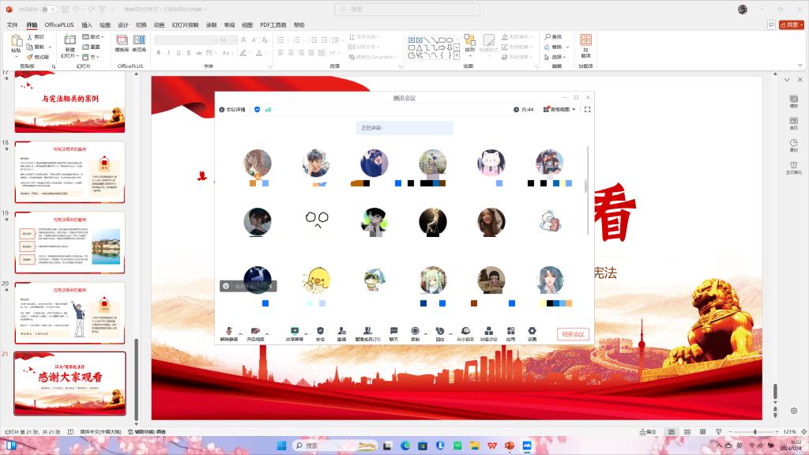The width and height of the screenshot is (809, 455).
Task: Switch to the Insert ribbon tab
Action: pyautogui.click(x=87, y=24)
